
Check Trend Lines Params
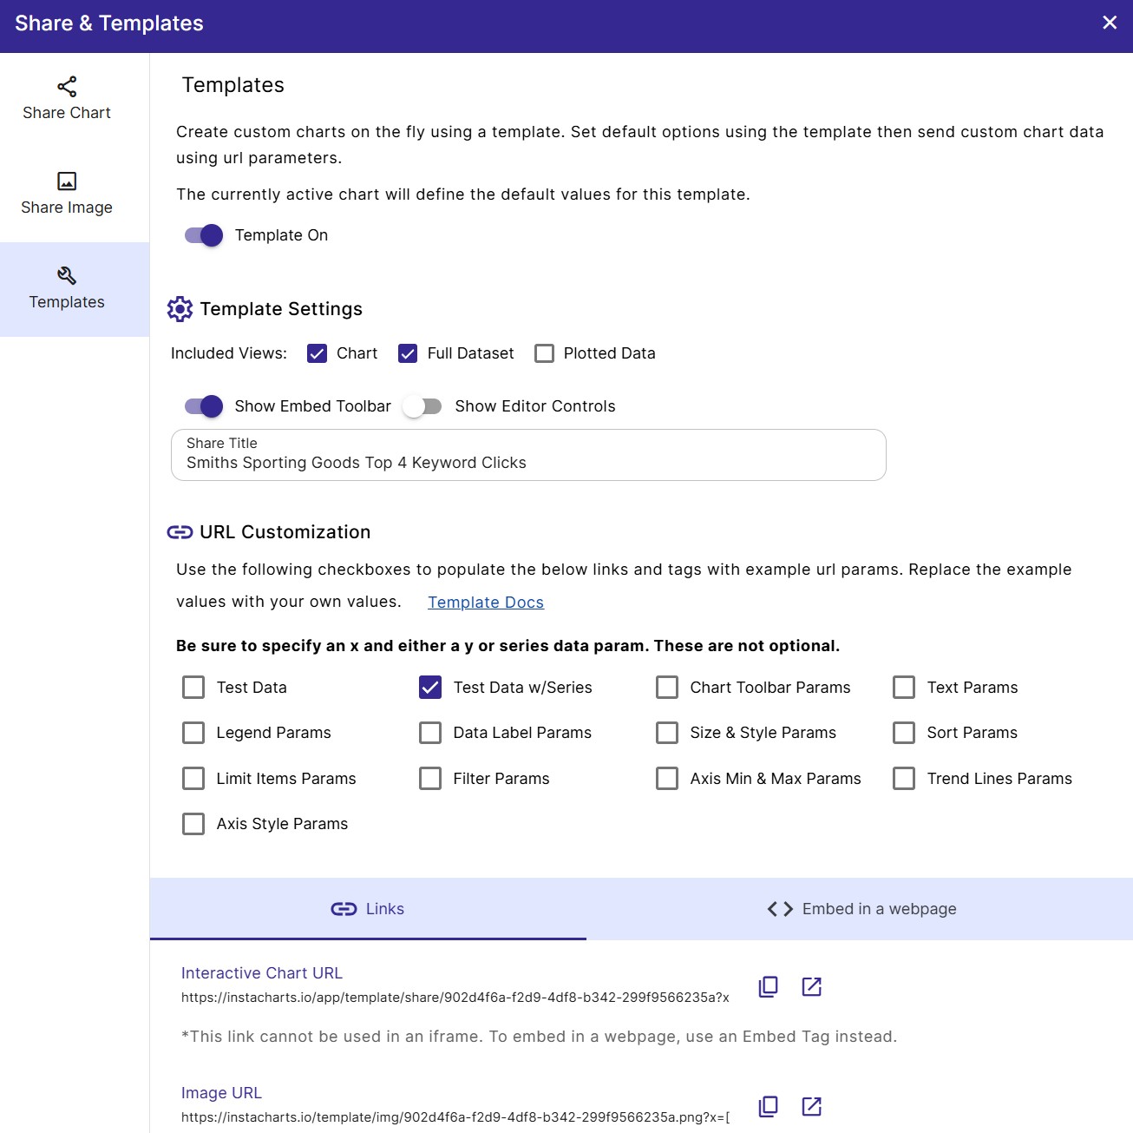904,779
